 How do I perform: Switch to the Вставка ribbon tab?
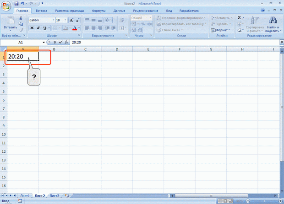pyautogui.click(x=42, y=11)
